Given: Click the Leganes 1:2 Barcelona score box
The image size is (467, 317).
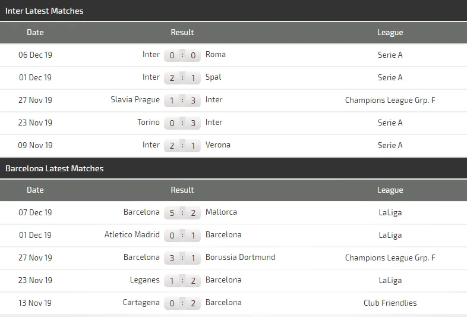Looking at the screenshot, I should (182, 281).
